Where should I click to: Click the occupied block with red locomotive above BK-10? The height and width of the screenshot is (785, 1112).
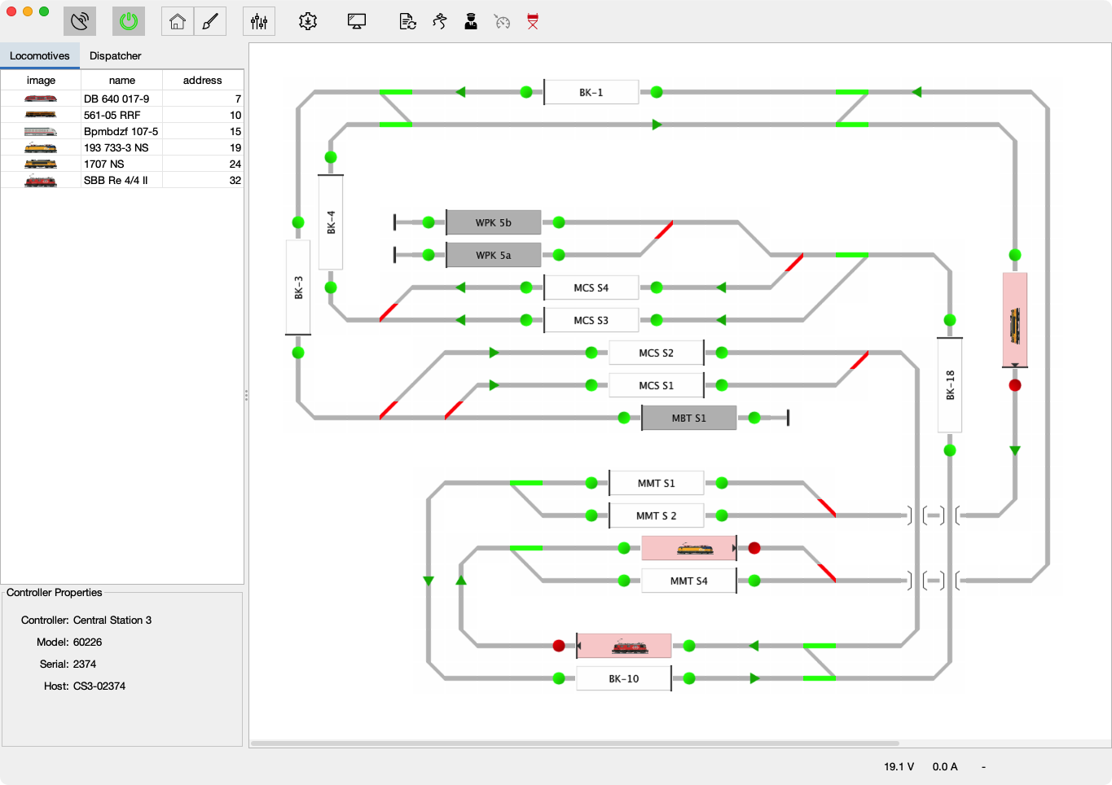(624, 646)
